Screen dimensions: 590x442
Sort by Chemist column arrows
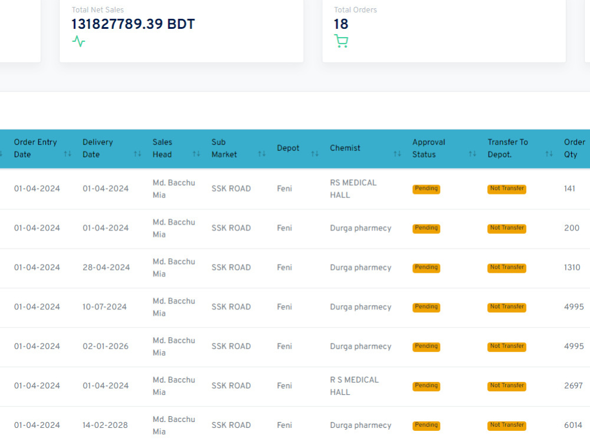pyautogui.click(x=397, y=154)
